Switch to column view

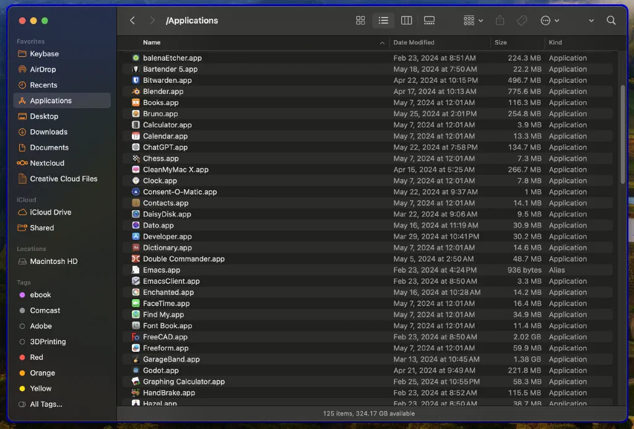point(406,20)
